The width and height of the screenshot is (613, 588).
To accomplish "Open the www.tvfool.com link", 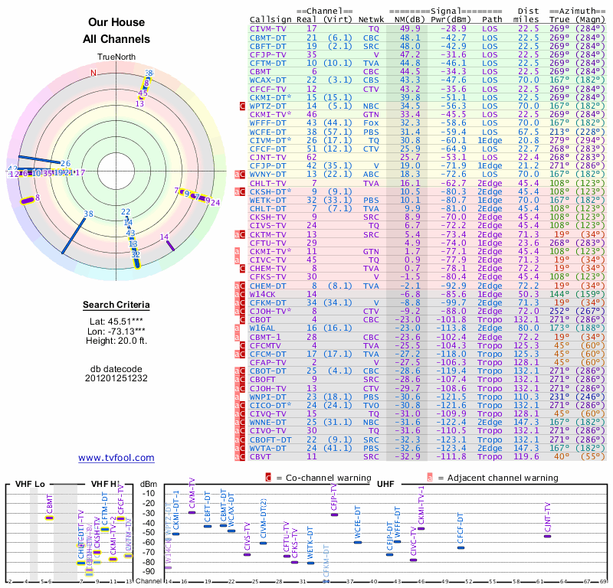I will click(x=116, y=458).
